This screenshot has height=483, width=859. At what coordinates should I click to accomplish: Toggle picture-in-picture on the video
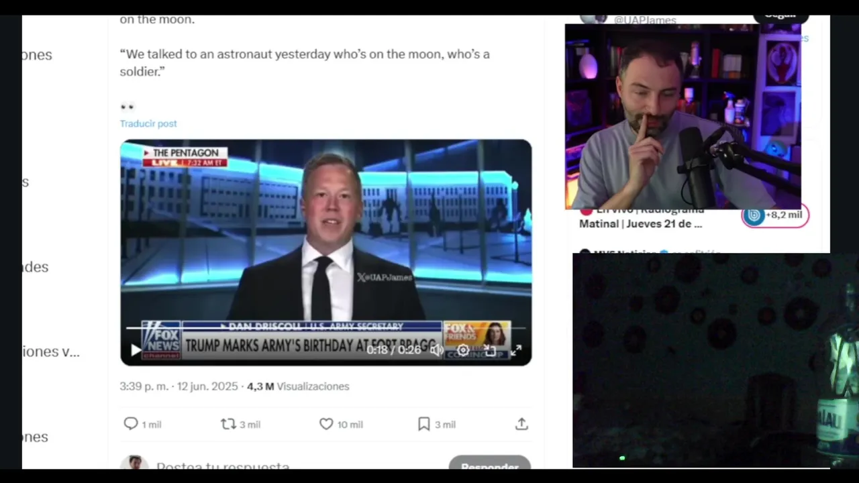pyautogui.click(x=490, y=350)
